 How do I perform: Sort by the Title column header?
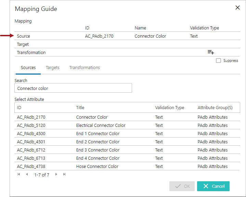(80, 108)
